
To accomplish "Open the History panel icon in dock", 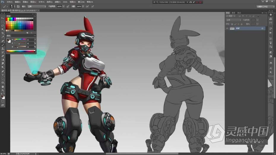I will pyautogui.click(x=271, y=29).
